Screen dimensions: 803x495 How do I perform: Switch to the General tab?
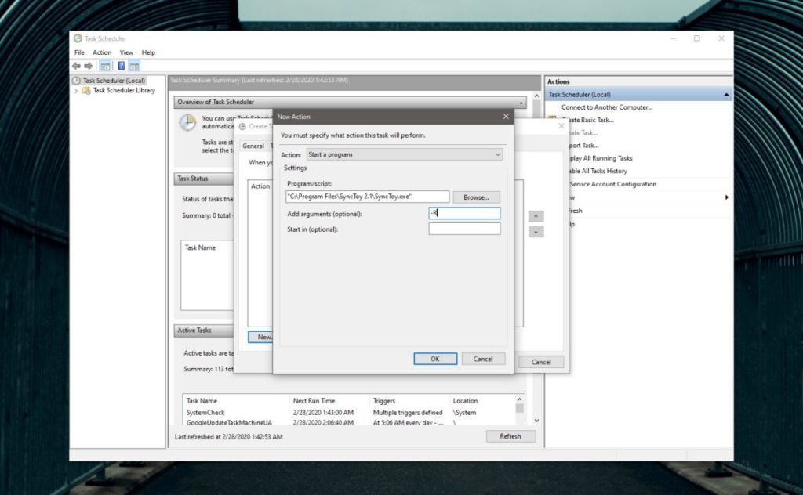pos(253,146)
